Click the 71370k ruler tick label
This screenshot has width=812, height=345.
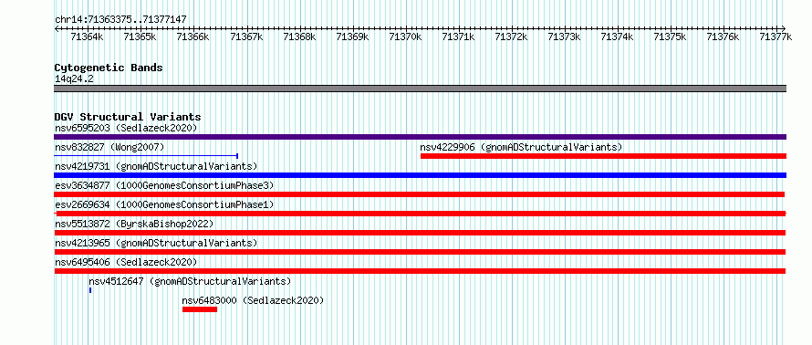[x=404, y=37]
